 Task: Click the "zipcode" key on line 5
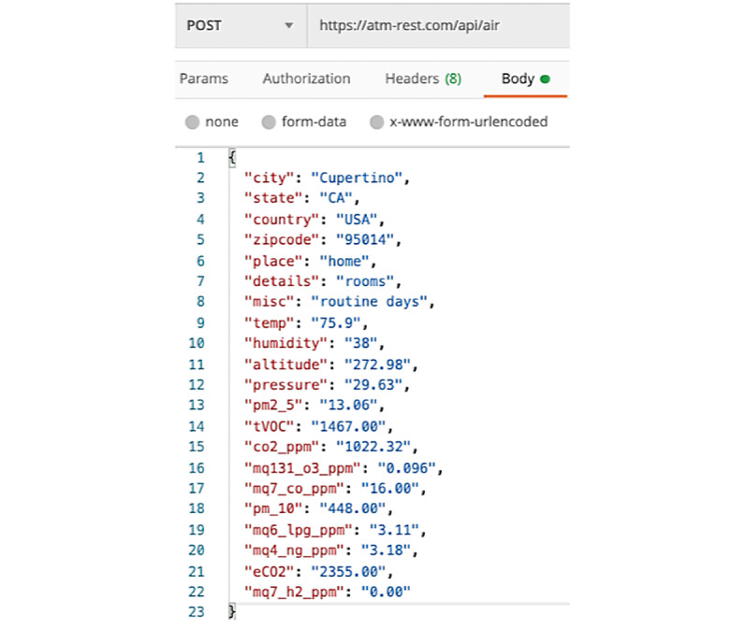tap(281, 240)
